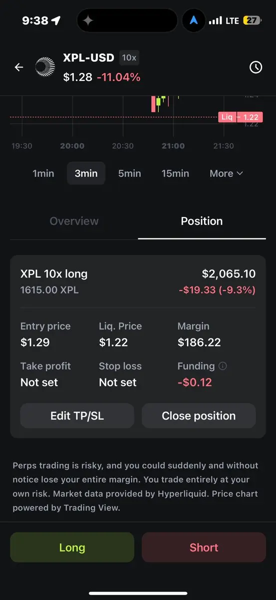The height and width of the screenshot is (600, 276).
Task: Select the 5min timeframe
Action: [130, 173]
